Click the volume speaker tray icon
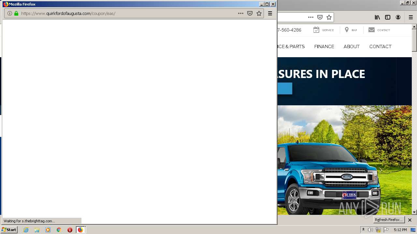The width and height of the screenshot is (417, 234). point(370,230)
